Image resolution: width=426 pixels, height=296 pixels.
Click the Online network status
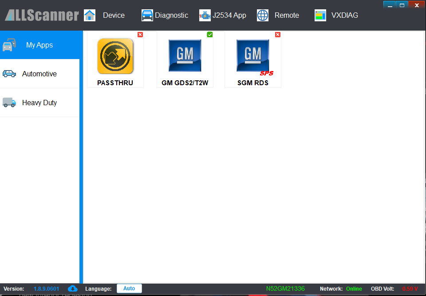pos(354,288)
